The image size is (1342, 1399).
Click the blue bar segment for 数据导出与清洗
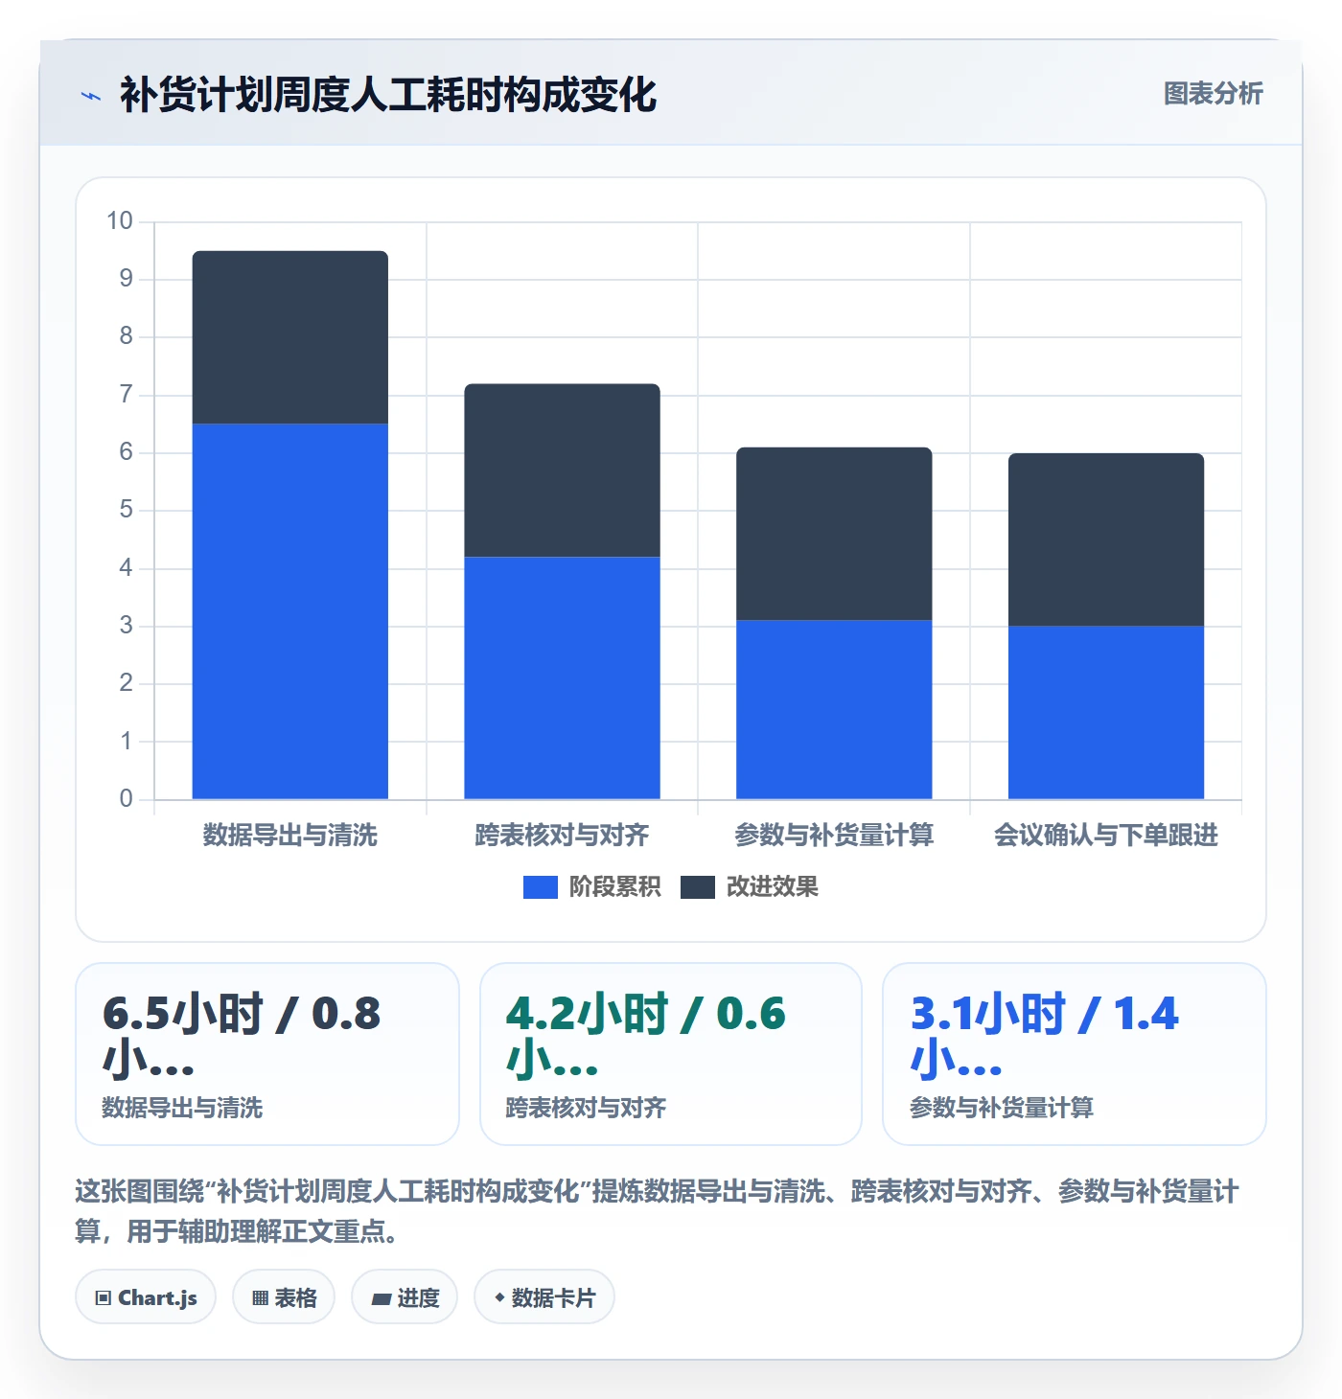click(290, 611)
